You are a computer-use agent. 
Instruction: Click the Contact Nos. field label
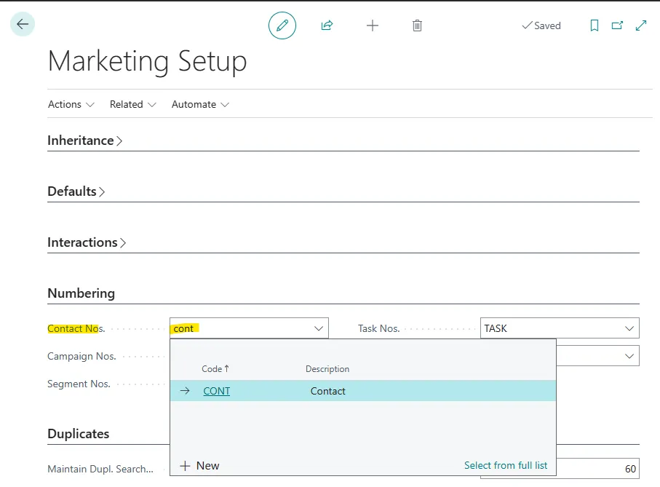[x=76, y=328]
